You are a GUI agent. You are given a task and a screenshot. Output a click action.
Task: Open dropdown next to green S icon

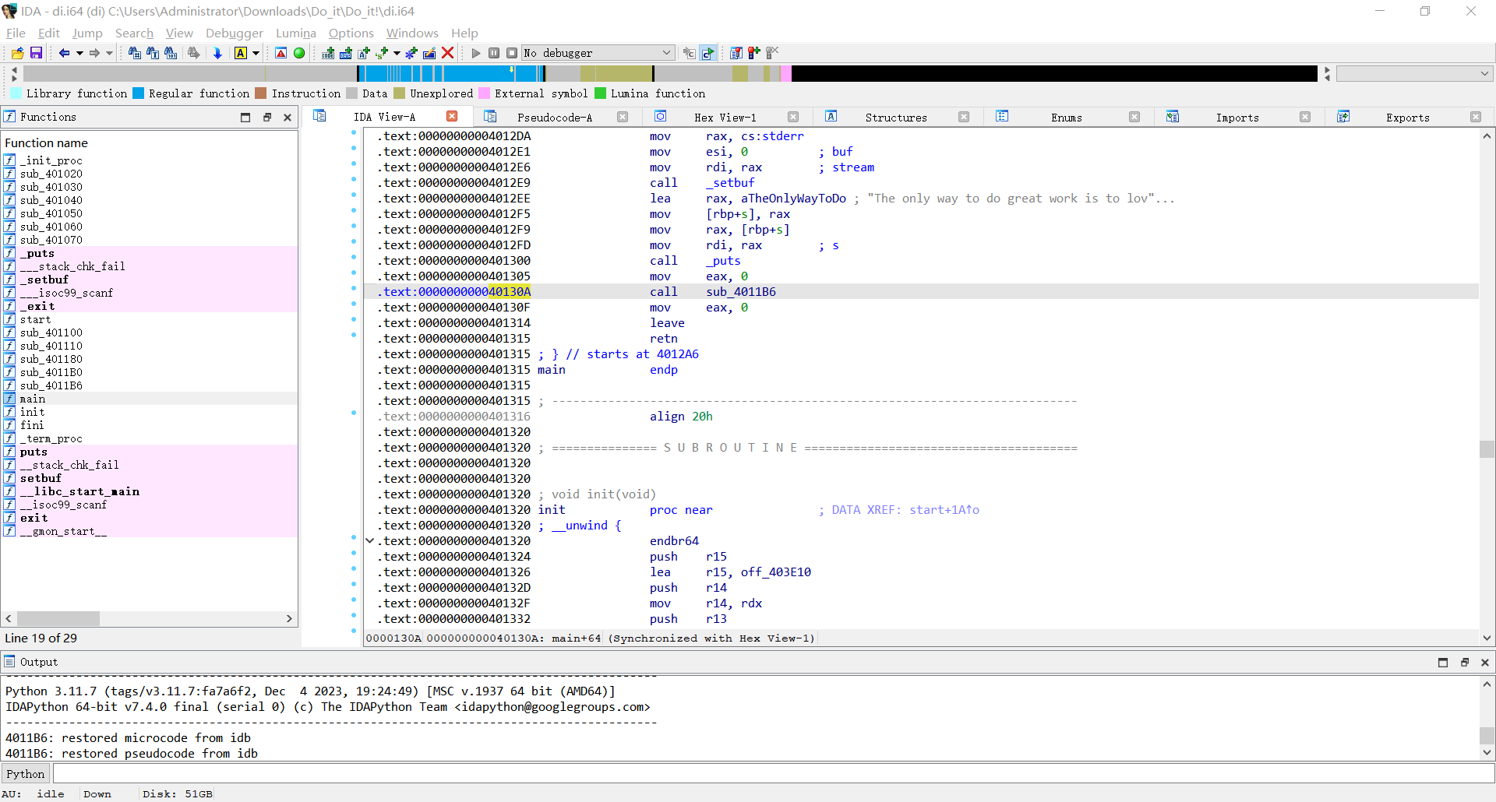pos(397,53)
